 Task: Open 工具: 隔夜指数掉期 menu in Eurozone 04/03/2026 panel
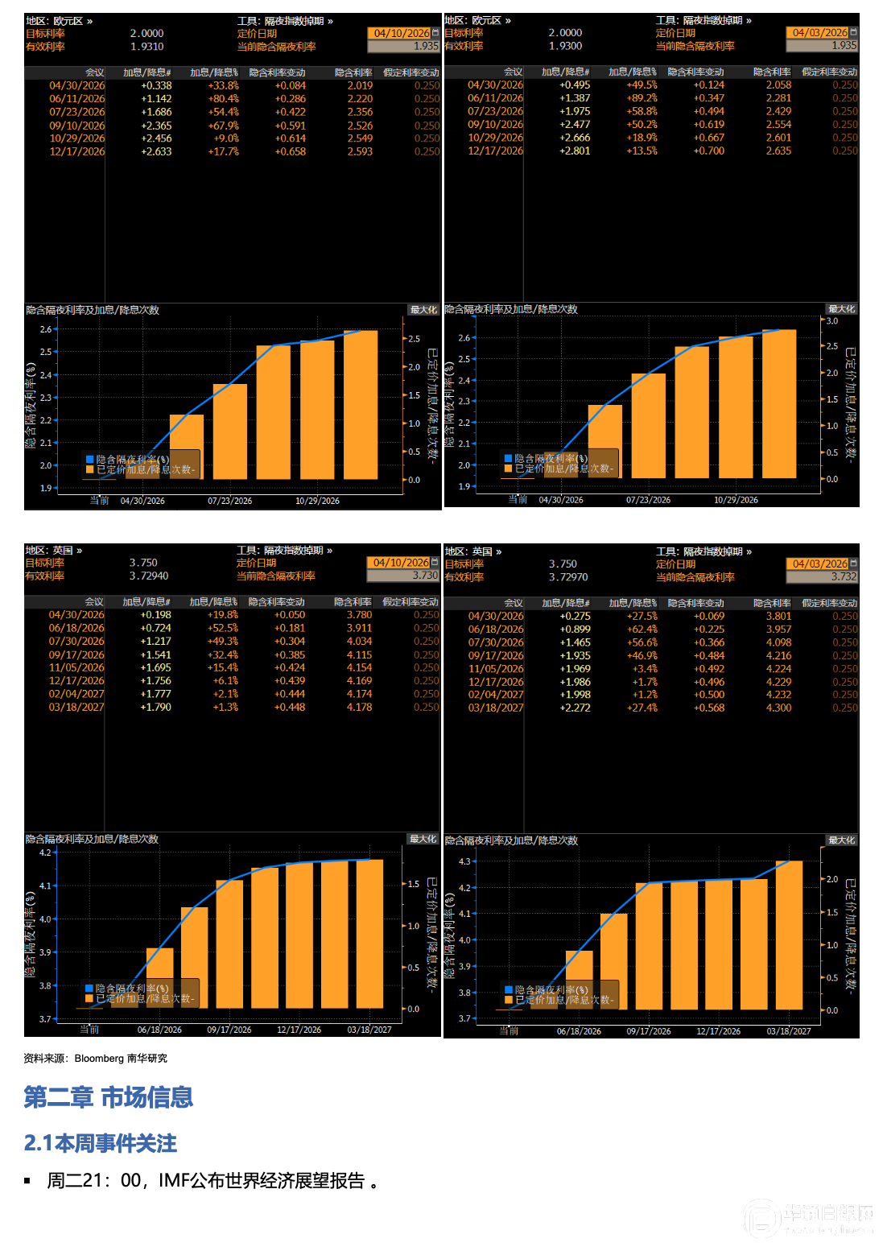click(703, 20)
